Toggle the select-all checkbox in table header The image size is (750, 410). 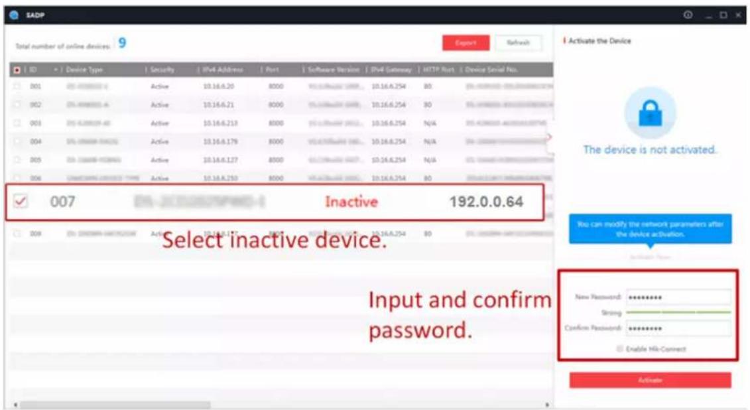point(17,70)
